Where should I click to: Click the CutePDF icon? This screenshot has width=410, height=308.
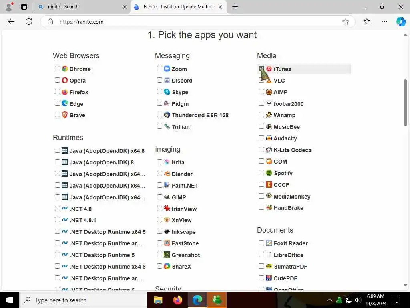(269, 278)
